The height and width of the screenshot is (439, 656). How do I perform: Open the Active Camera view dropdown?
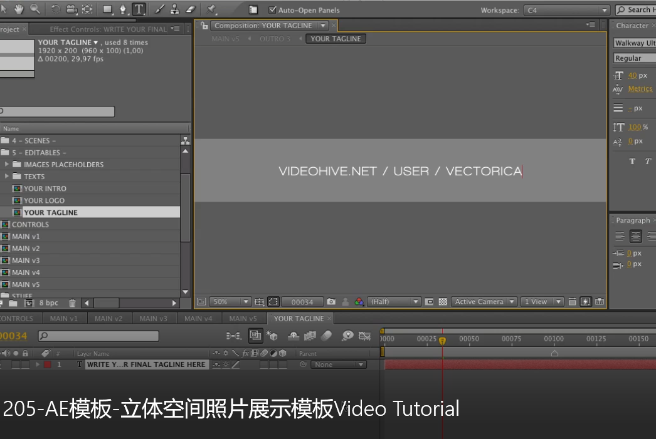[484, 302]
